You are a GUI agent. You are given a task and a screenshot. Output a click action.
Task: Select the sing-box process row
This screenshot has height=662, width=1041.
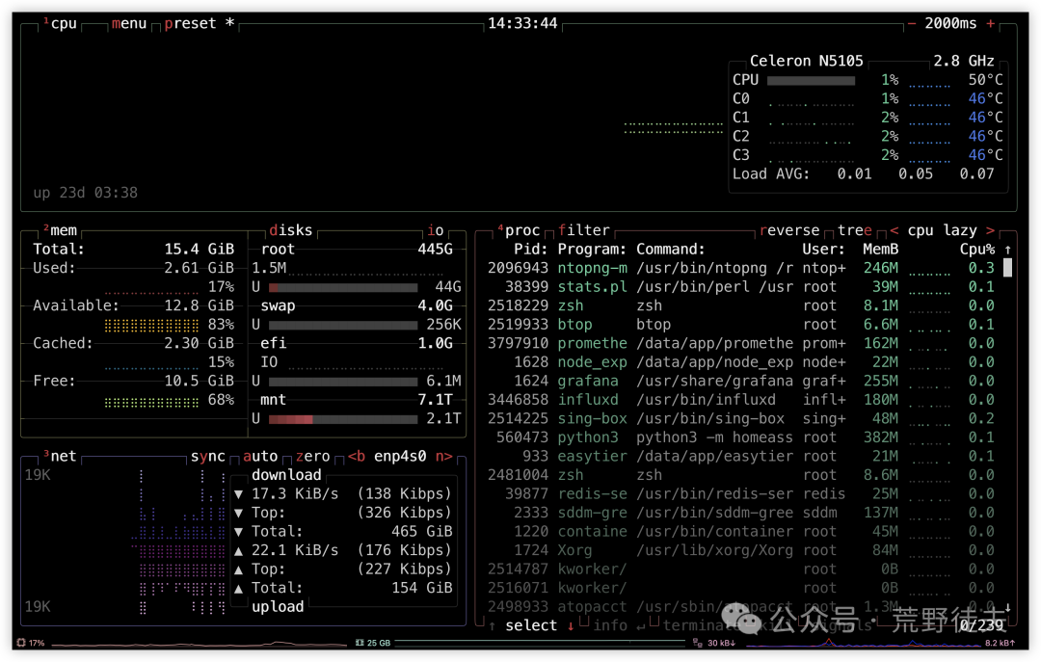point(741,418)
